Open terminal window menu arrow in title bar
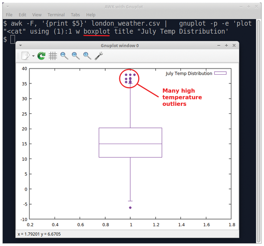Viewport: 264px width, 246px height. [x=7, y=7]
